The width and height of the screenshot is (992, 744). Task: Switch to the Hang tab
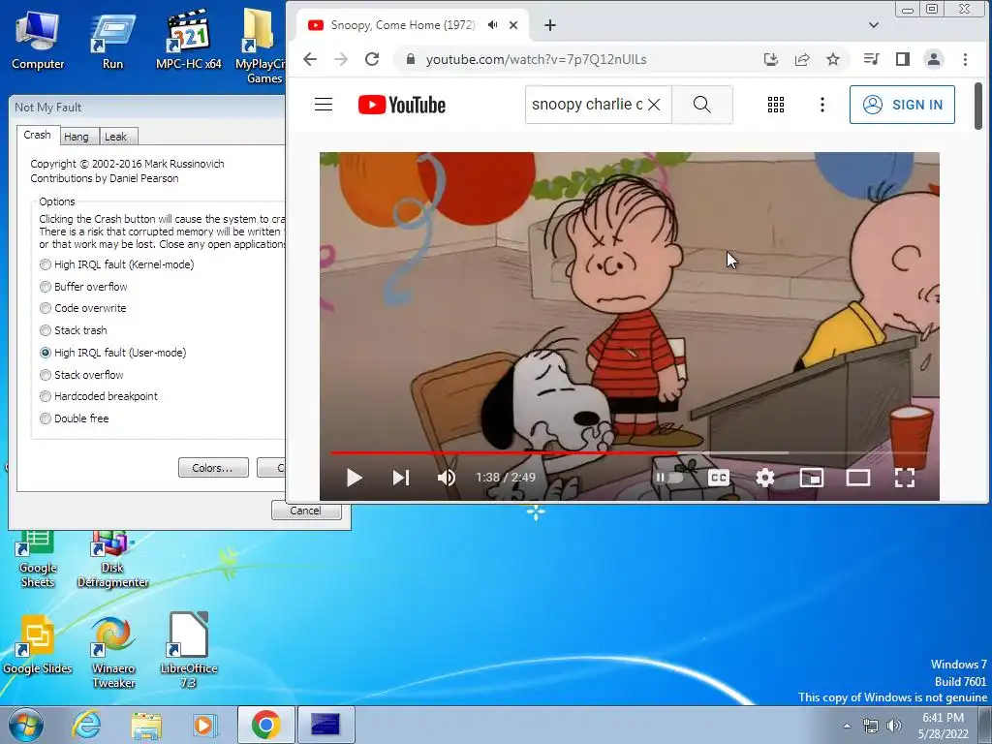[77, 137]
